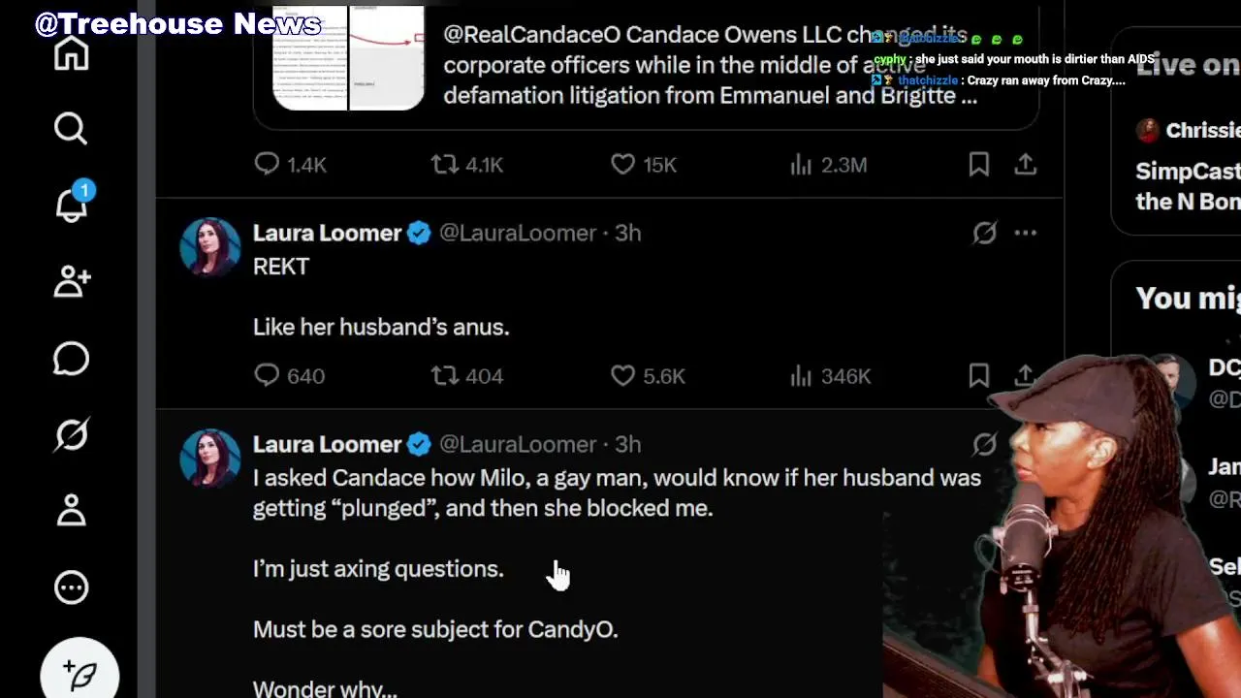This screenshot has width=1241, height=698.
Task: Repost the REKT post showing 404 reposts
Action: [445, 375]
